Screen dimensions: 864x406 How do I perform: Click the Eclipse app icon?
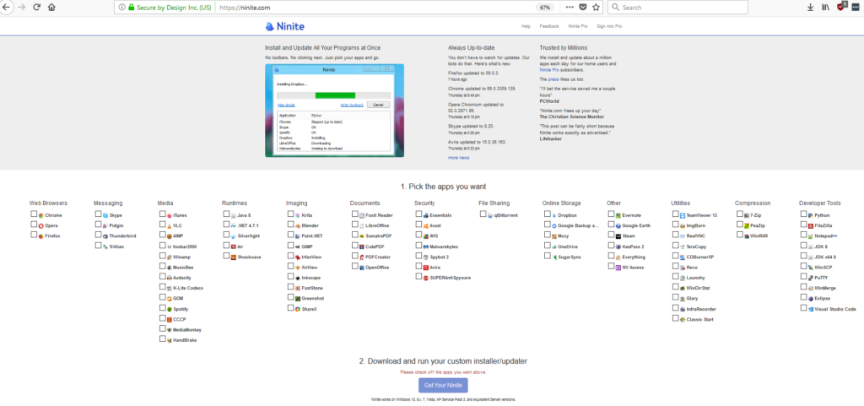(x=811, y=299)
